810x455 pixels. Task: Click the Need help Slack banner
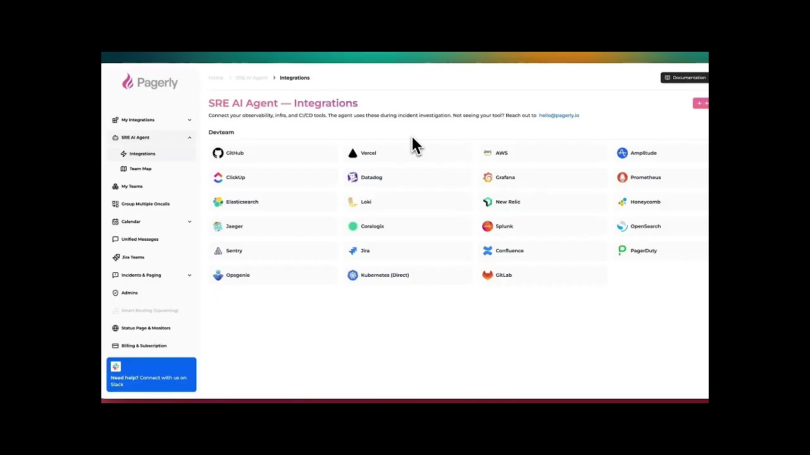(x=151, y=375)
